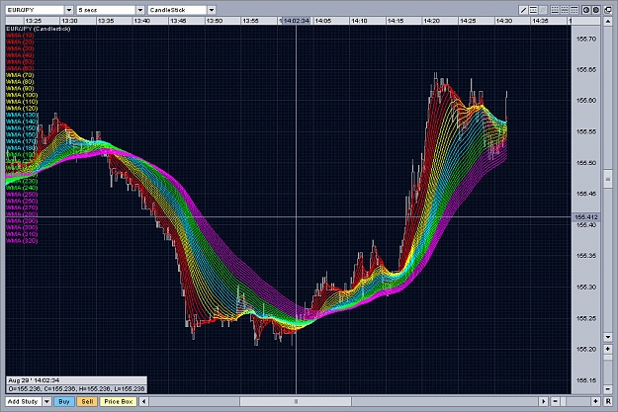Select the WMA (100) legend entry
The width and height of the screenshot is (618, 412).
[22, 95]
